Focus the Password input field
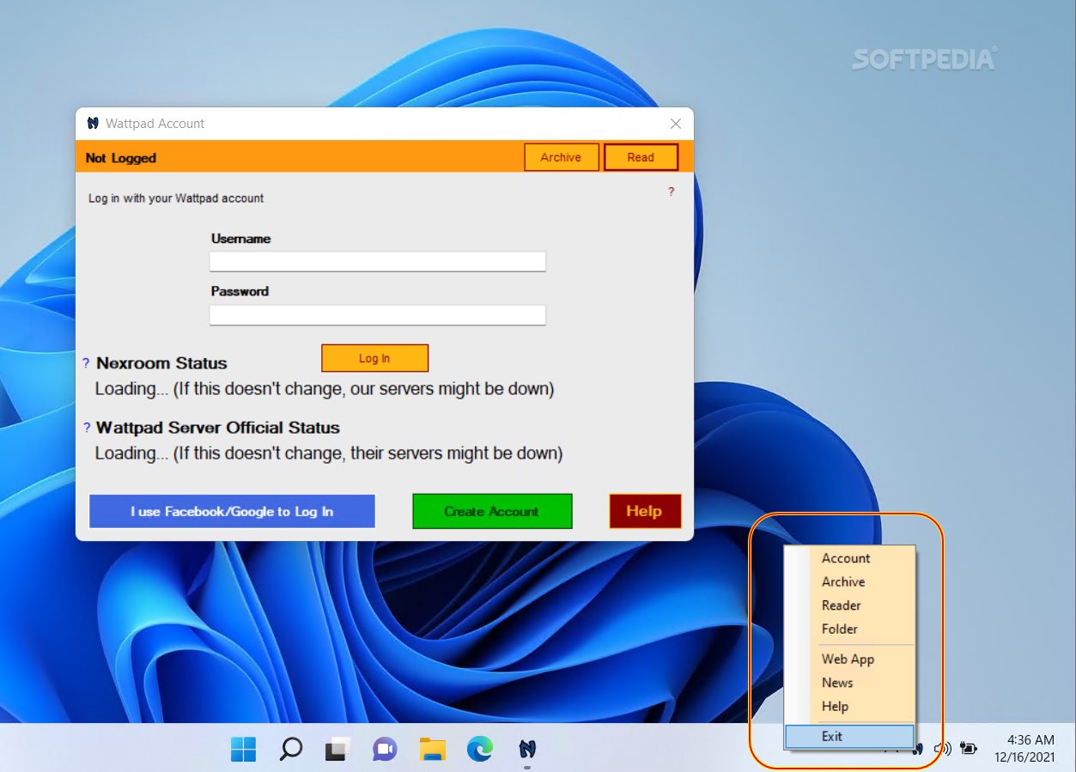The height and width of the screenshot is (772, 1076). (x=378, y=315)
